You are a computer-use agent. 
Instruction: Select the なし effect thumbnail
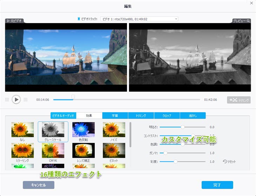[x=22, y=130]
